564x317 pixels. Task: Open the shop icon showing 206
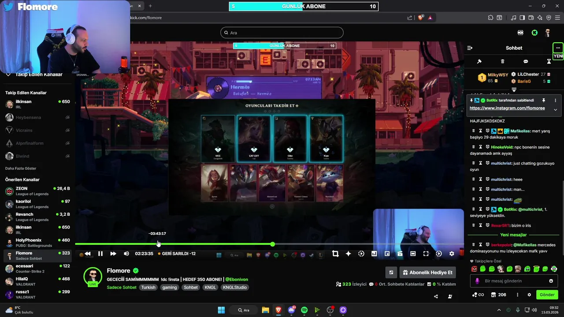(x=499, y=295)
